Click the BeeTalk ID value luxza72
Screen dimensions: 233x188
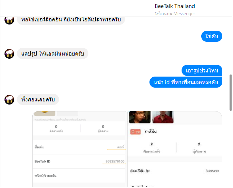pos(212,171)
